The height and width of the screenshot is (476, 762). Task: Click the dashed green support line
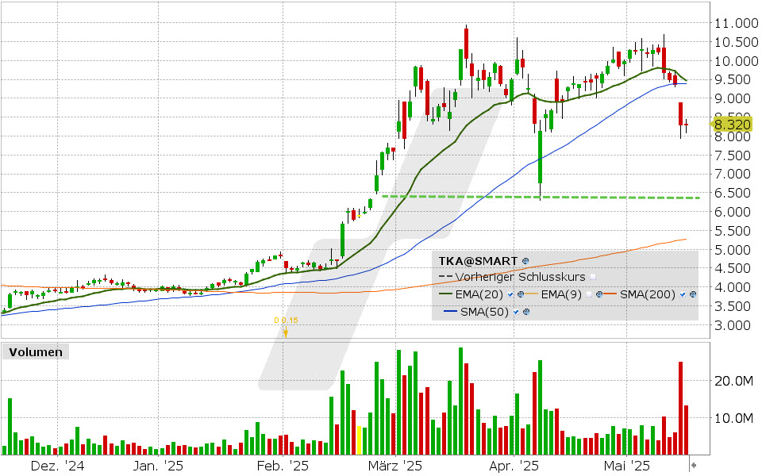coord(541,198)
